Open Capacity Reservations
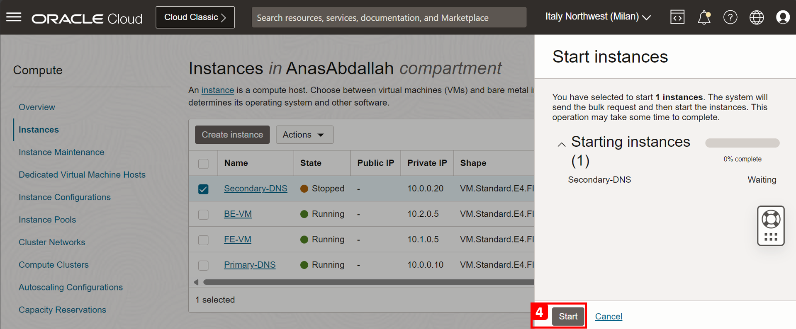Screen dimensions: 796x329 pyautogui.click(x=62, y=310)
